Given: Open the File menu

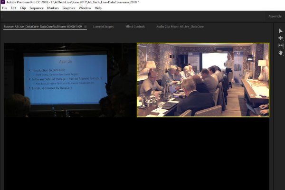Looking at the screenshot, I should click(x=5, y=8).
